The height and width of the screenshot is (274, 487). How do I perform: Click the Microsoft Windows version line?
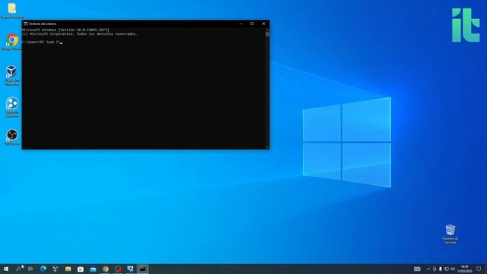[x=65, y=30]
